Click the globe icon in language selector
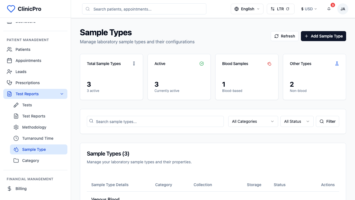 click(x=237, y=9)
